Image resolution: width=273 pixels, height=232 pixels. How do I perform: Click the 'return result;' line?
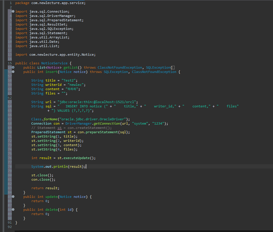click(x=45, y=188)
